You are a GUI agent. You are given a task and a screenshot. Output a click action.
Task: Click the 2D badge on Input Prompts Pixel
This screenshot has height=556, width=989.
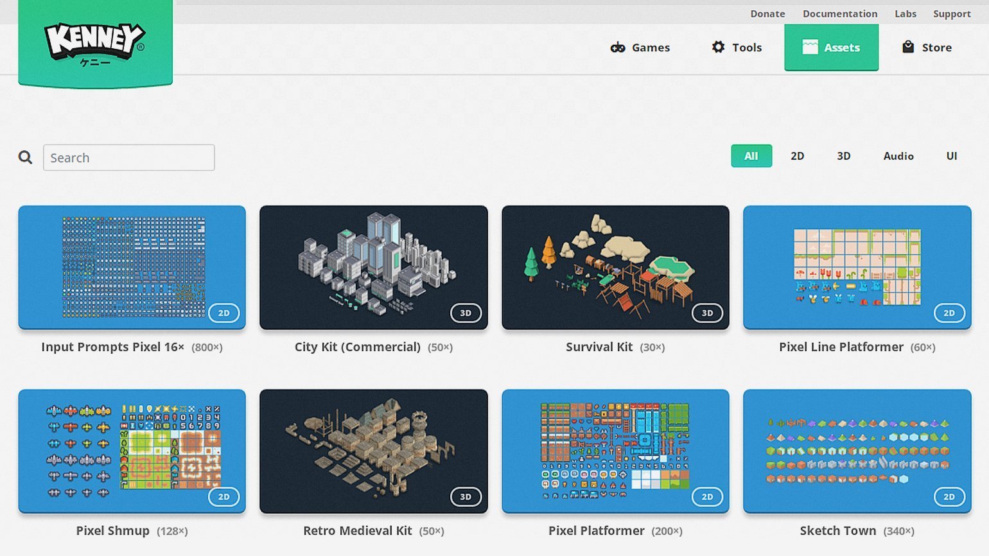click(x=223, y=313)
